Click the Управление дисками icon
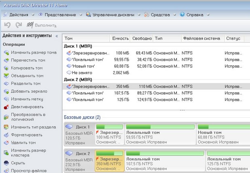 coord(88,15)
